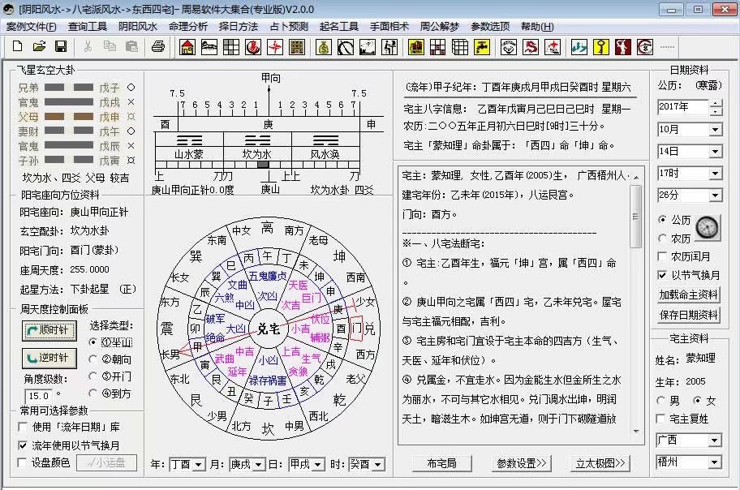The width and height of the screenshot is (740, 490).
Task: Click the red house icon in toolbar
Action: point(187,47)
